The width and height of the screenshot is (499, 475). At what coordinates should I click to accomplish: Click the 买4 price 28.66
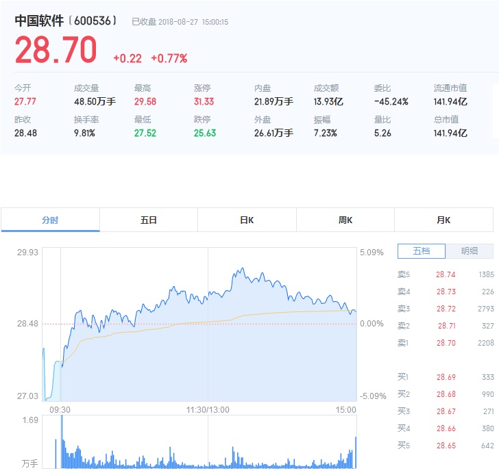click(x=446, y=428)
